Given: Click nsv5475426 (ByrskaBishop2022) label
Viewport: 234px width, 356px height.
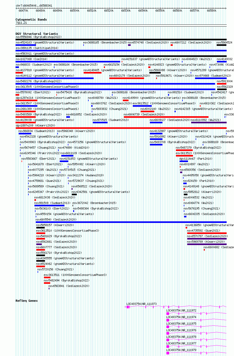Looking at the screenshot, I should coord(79,92).
